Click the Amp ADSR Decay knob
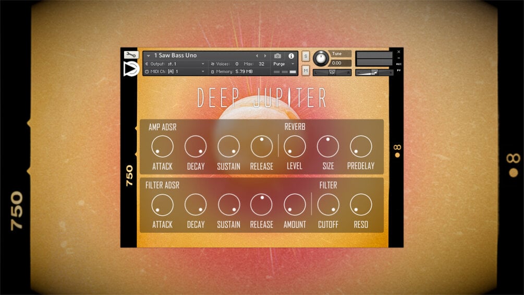The image size is (524, 295). pyautogui.click(x=196, y=147)
